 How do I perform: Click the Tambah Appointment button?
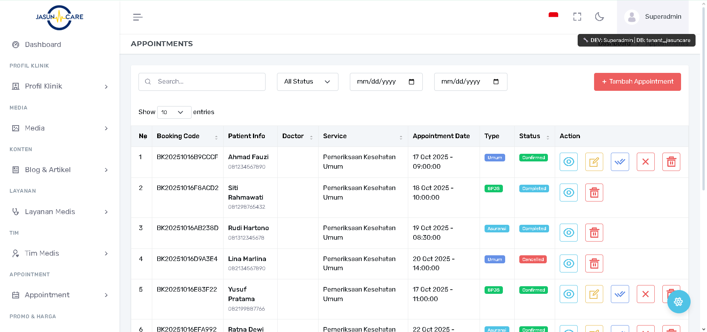click(x=637, y=82)
